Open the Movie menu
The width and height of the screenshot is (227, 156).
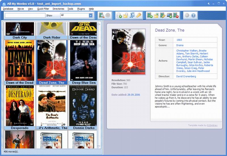coord(20,9)
